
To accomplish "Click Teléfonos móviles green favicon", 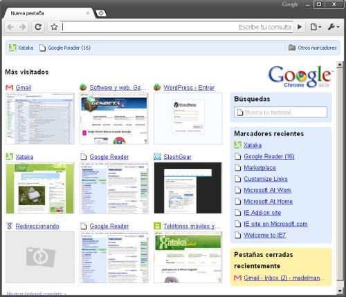I will (157, 226).
